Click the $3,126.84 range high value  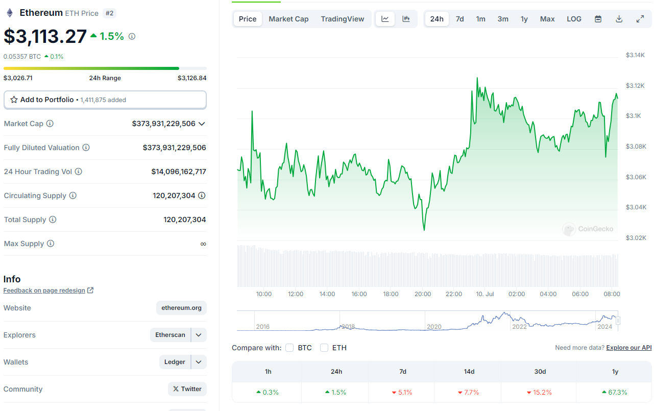(192, 78)
